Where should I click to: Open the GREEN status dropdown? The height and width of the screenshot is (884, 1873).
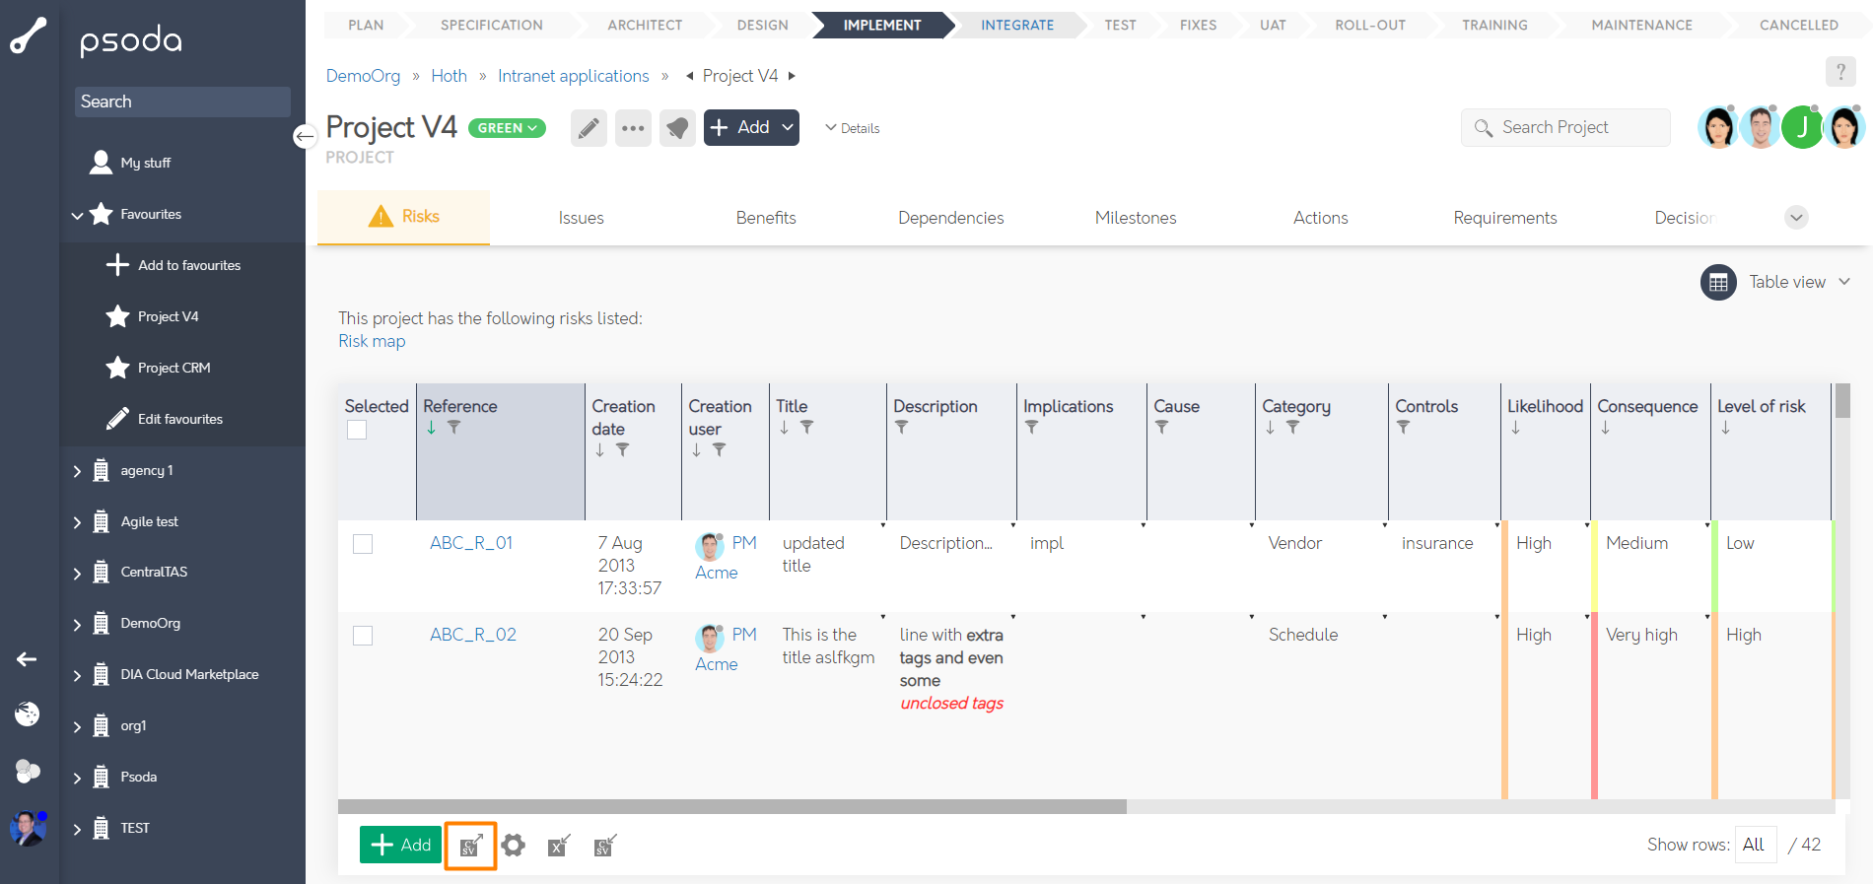coord(507,128)
